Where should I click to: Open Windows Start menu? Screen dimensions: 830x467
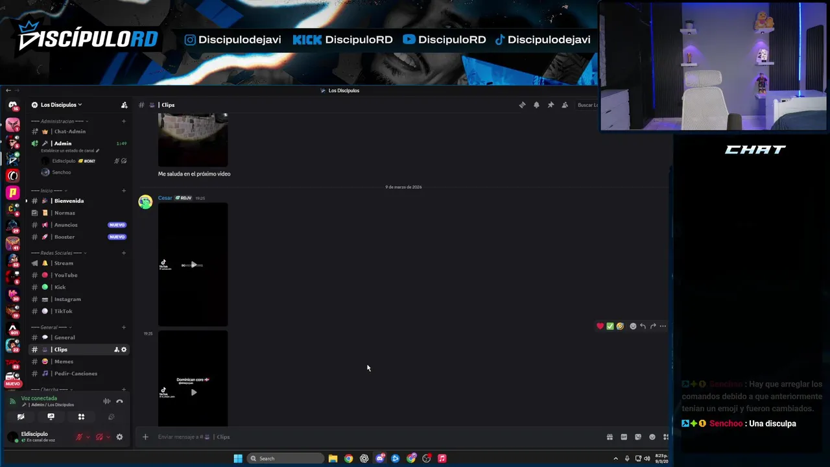(x=238, y=459)
